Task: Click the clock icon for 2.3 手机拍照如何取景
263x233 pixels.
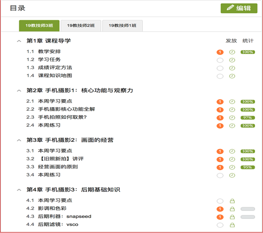Action: (232, 117)
